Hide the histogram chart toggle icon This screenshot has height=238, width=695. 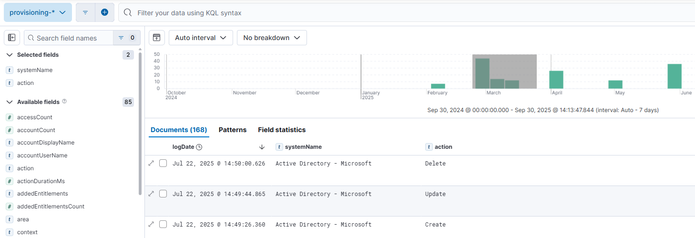tap(157, 38)
